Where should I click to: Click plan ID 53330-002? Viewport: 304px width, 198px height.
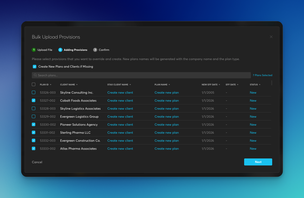(x=48, y=125)
